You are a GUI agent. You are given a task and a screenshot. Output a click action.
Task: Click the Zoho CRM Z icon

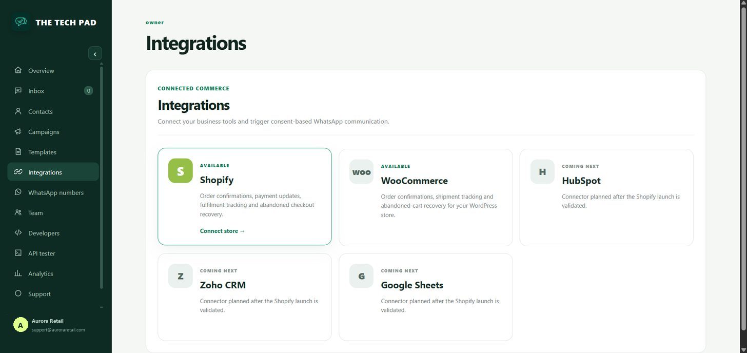pos(181,276)
